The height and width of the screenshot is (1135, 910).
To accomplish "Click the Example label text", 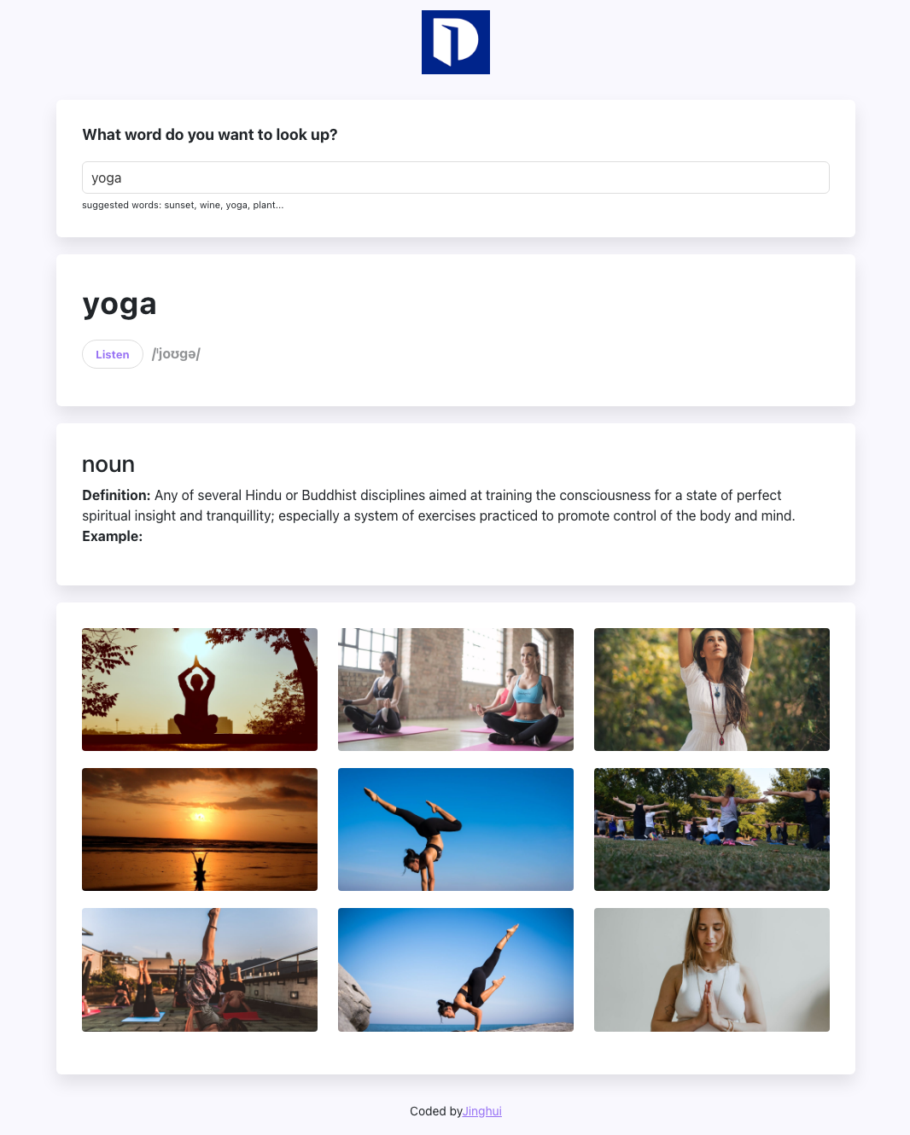I will [x=112, y=536].
